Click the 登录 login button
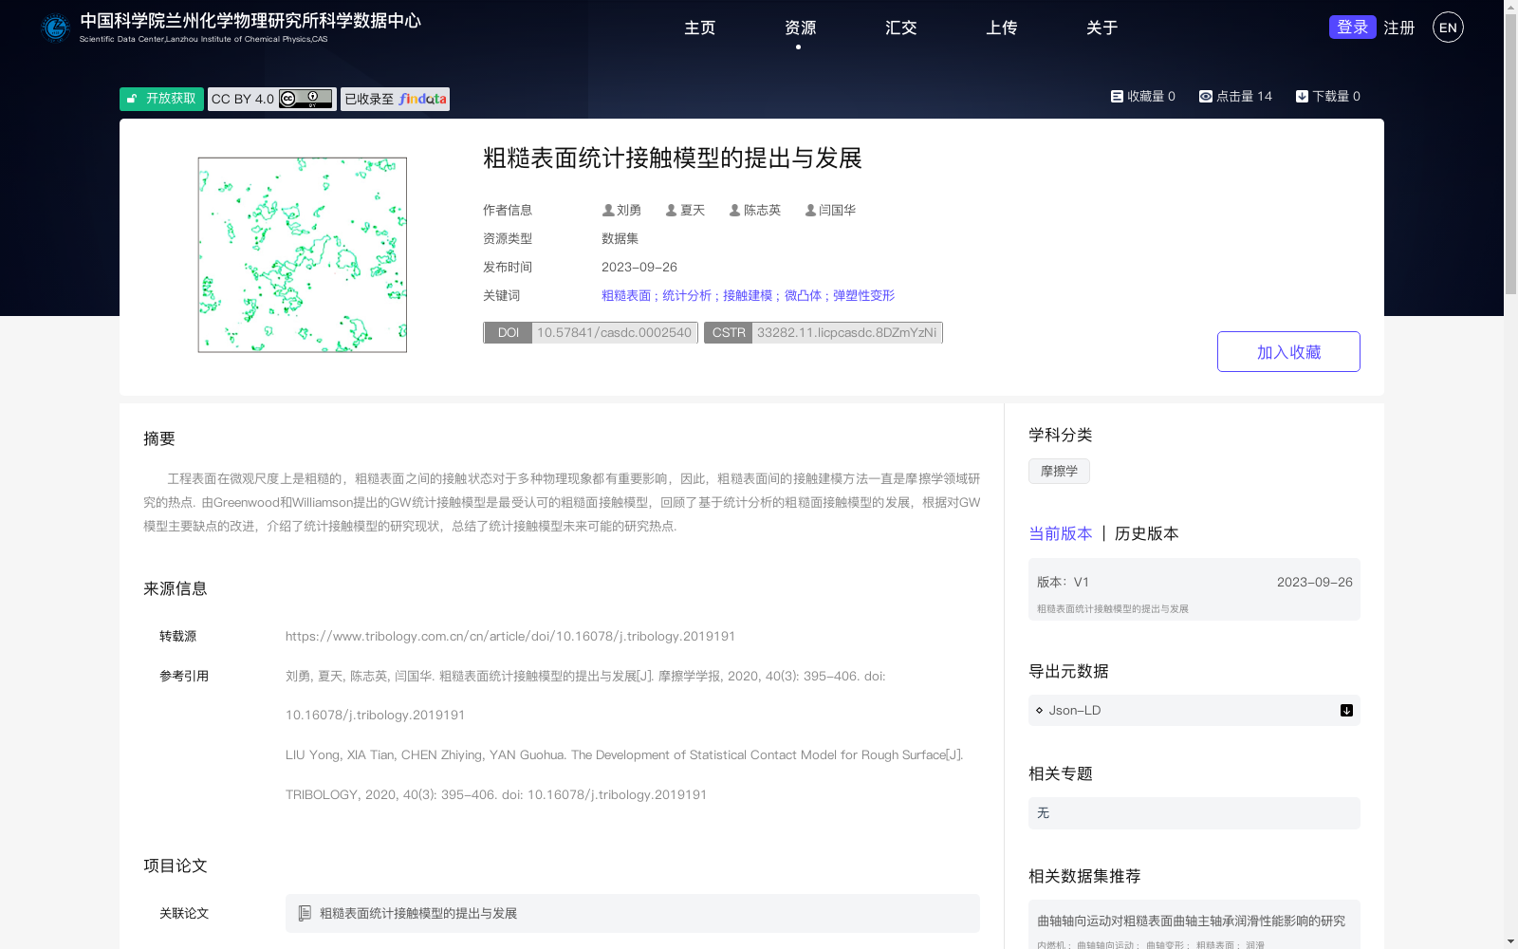The width and height of the screenshot is (1518, 949). coord(1353,27)
